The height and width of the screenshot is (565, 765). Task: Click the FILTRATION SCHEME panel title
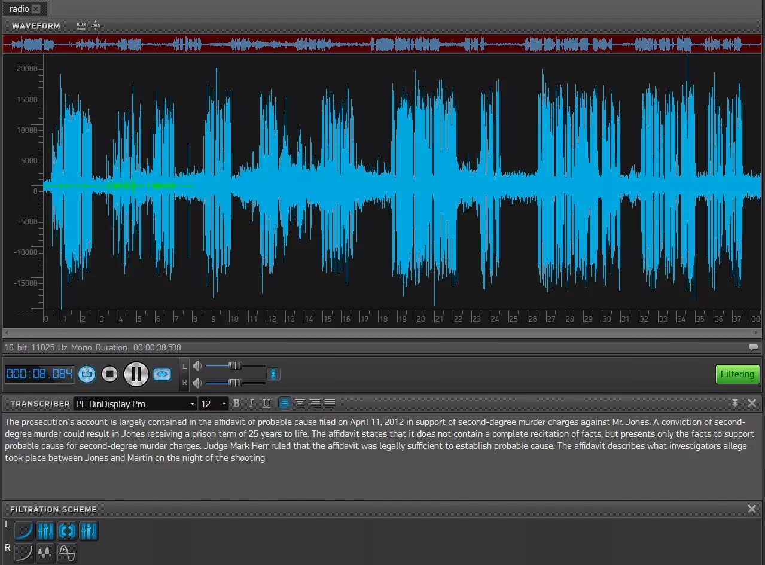[53, 509]
